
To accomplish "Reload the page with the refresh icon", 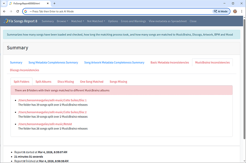I will (x=18, y=11).
